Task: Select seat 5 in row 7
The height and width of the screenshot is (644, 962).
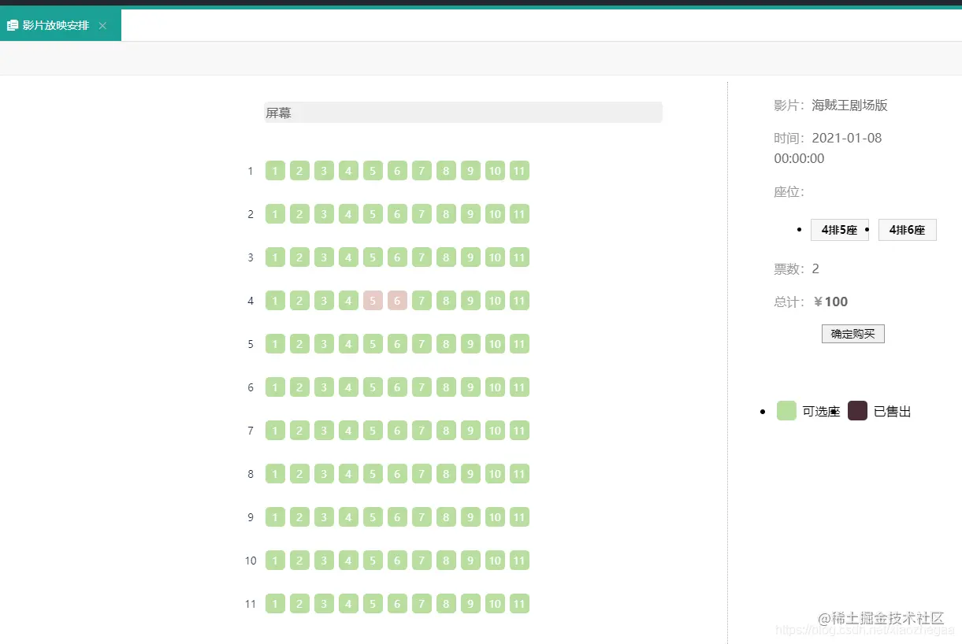Action: point(373,431)
